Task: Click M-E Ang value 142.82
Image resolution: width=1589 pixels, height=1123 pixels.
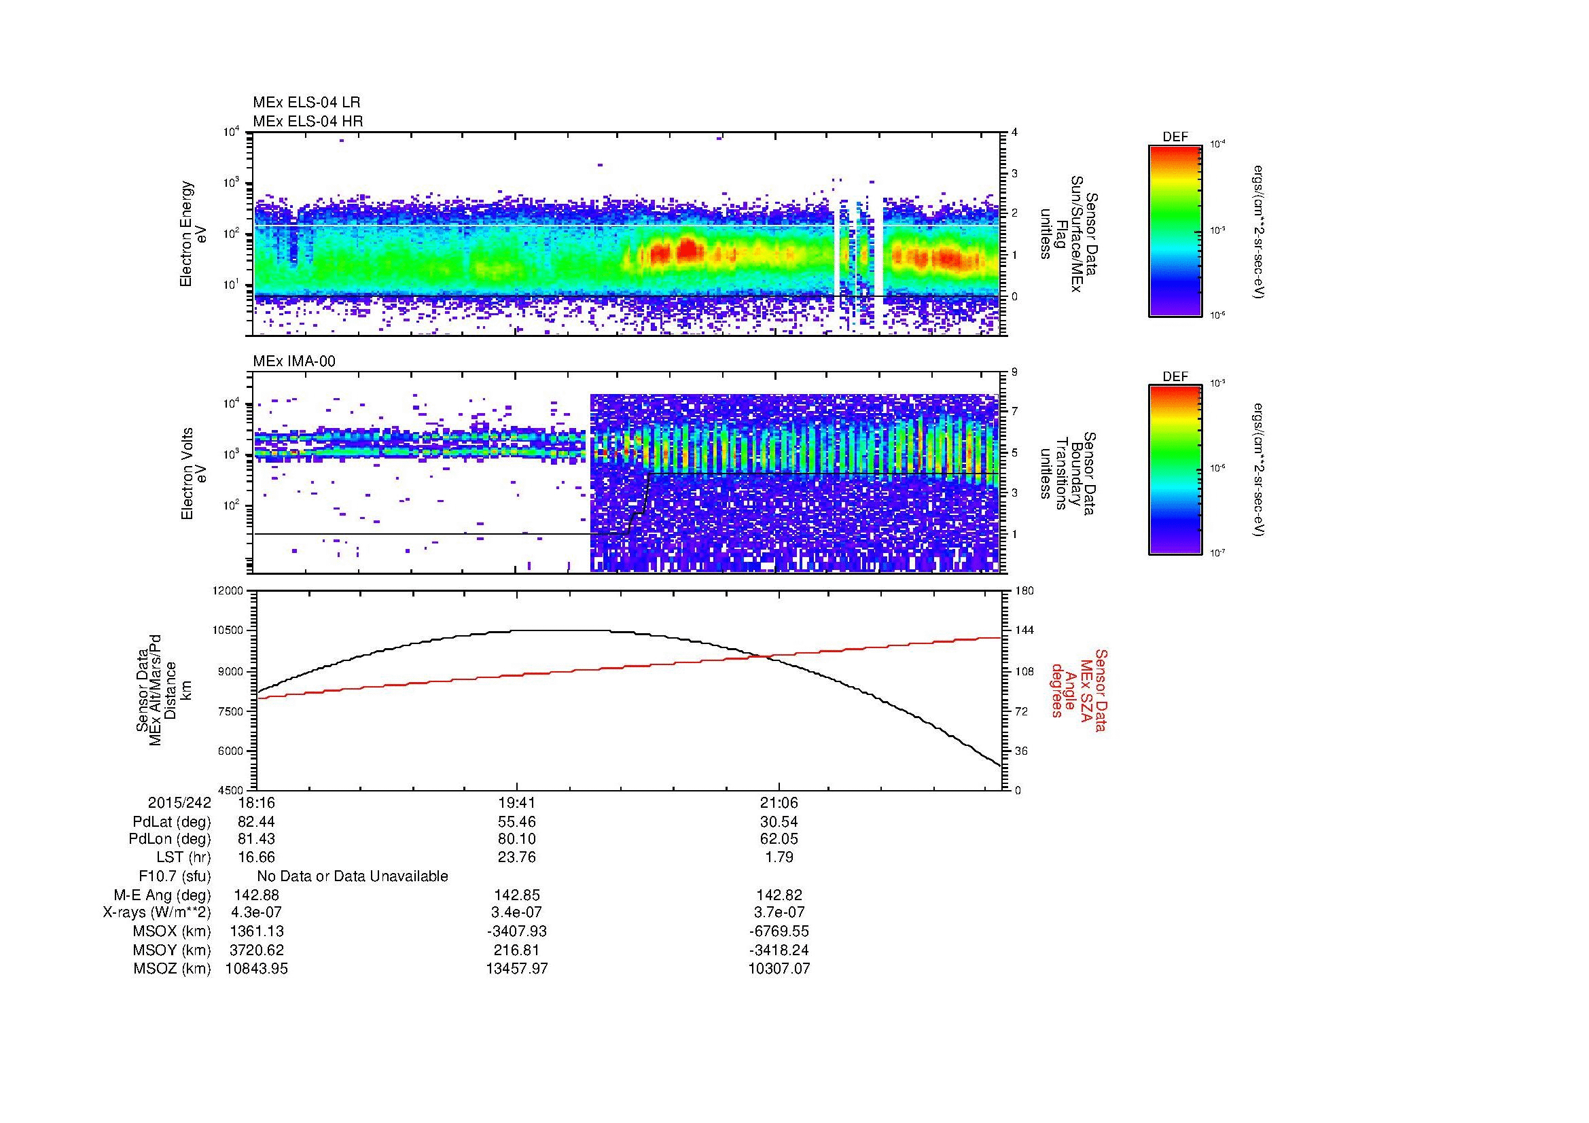Action: point(779,895)
